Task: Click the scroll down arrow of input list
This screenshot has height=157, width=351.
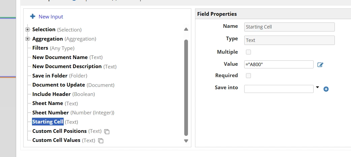Action: pyautogui.click(x=186, y=141)
